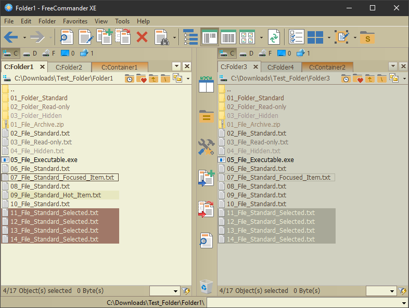Click the Search files binoculars icon
Screen dimensions: 409x308
(162, 37)
